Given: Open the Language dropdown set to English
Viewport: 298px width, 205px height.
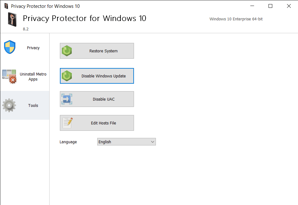Looking at the screenshot, I should (127, 142).
